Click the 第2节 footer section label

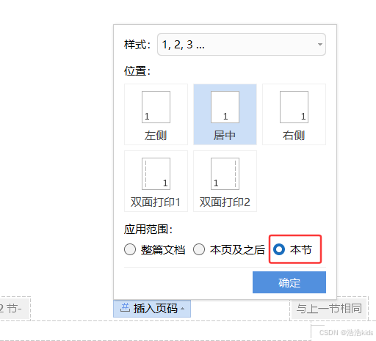point(11,309)
